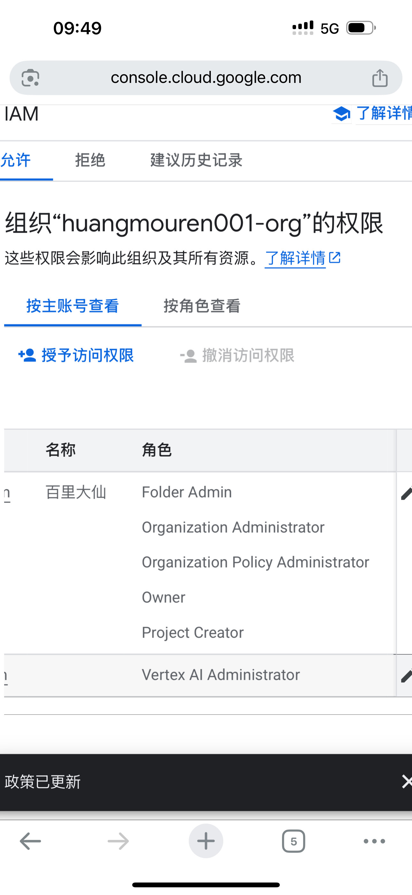412x895 pixels.
Task: Select the 按主账号查看 tab
Action: coord(73,306)
